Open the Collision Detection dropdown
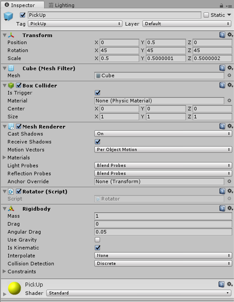The image size is (234, 302). click(163, 263)
